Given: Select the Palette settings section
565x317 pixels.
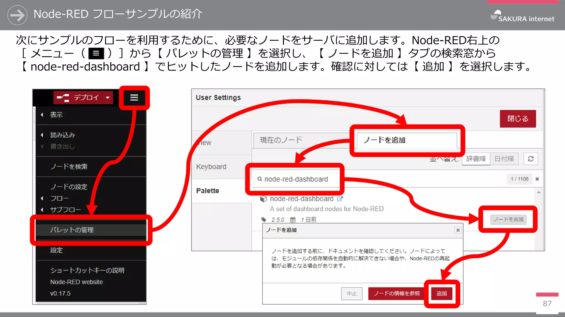Looking at the screenshot, I should [x=222, y=191].
